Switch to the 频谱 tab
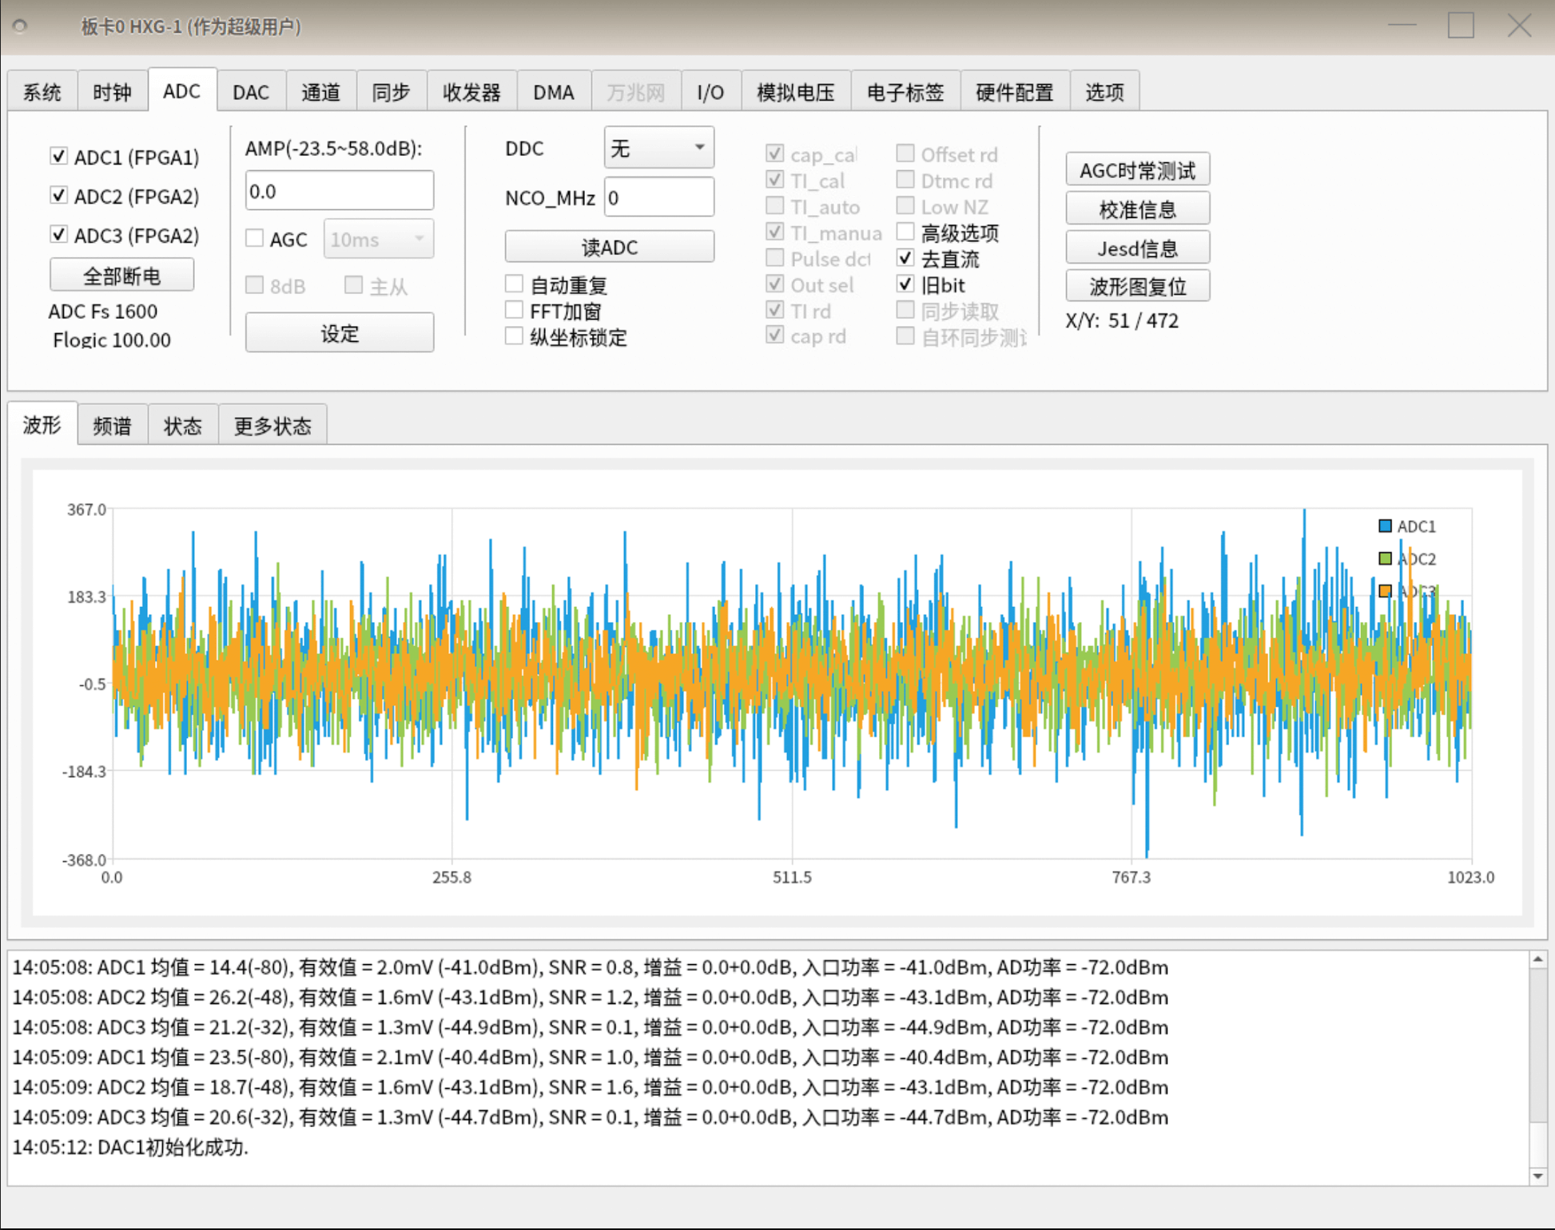Screen dimensions: 1555x1230 point(112,425)
